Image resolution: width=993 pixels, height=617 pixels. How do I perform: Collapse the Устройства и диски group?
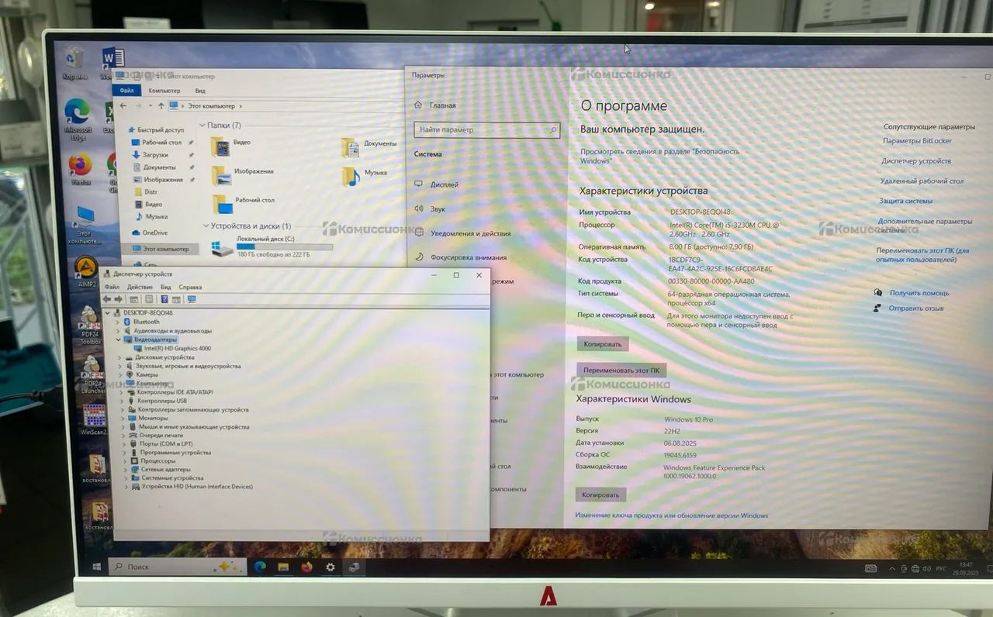206,226
